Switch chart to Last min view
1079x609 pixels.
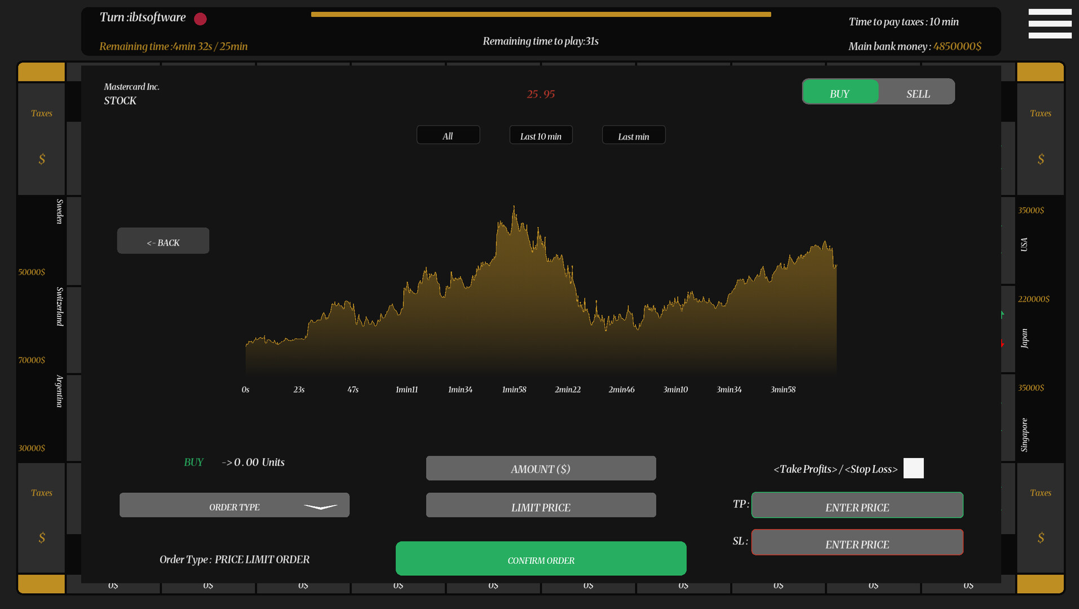(x=633, y=135)
